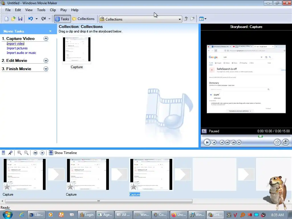
Task: Click the Import video link
Action: point(15,44)
